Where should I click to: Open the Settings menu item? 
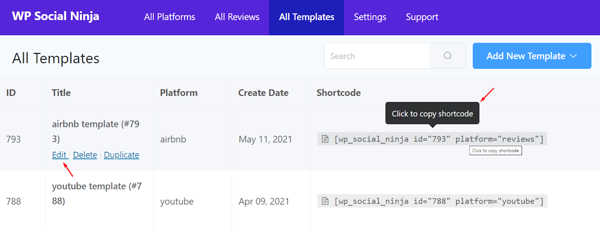click(370, 17)
